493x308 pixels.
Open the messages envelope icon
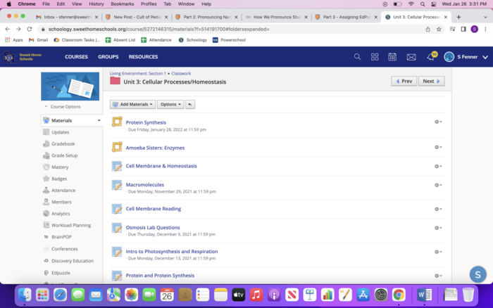tap(411, 57)
